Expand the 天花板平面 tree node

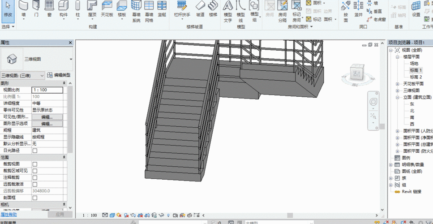[398, 84]
